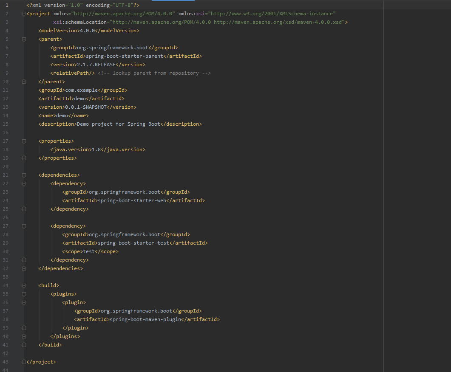Toggle fold marker at closing plugins line 40
Image resolution: width=451 pixels, height=372 pixels.
(24, 336)
